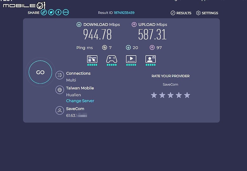Copy the share link icon
The image size is (247, 171).
click(44, 12)
